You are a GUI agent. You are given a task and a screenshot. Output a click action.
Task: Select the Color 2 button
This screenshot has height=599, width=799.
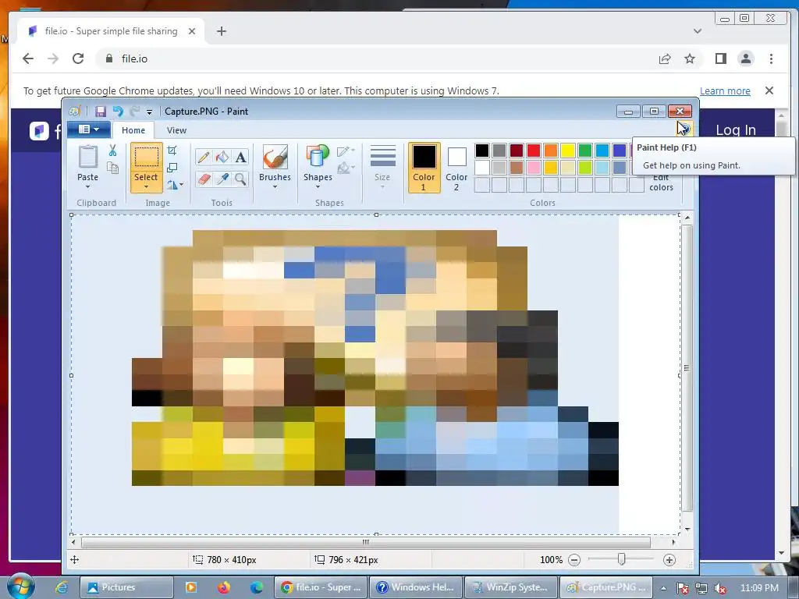click(456, 168)
